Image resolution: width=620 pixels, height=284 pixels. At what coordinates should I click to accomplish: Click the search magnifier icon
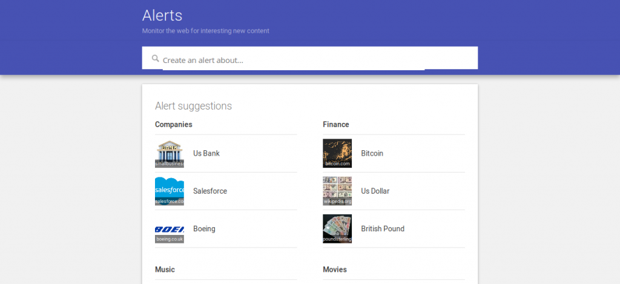[x=156, y=59]
